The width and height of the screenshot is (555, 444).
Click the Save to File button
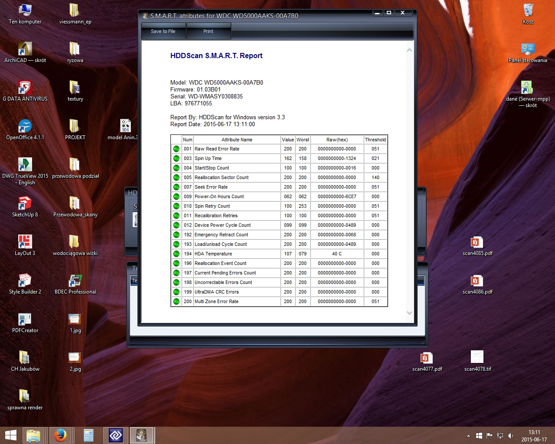pos(163,31)
